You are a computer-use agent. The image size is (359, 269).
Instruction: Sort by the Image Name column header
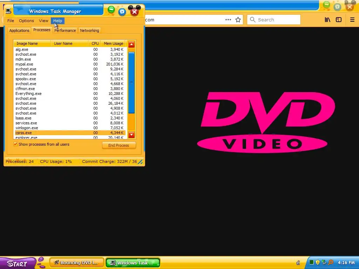(32, 43)
